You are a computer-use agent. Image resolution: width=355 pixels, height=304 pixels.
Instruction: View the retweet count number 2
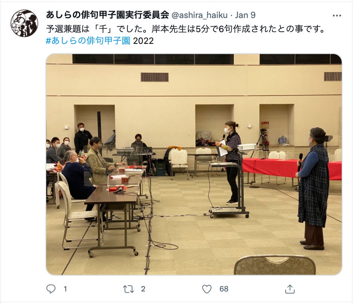coord(143,289)
